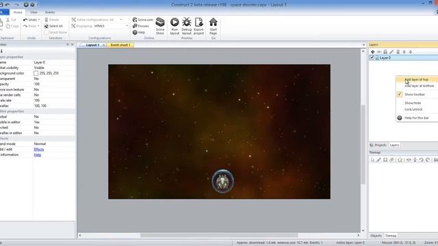Open the Forums link in ribbon
This screenshot has width=438, height=246.
tap(141, 26)
